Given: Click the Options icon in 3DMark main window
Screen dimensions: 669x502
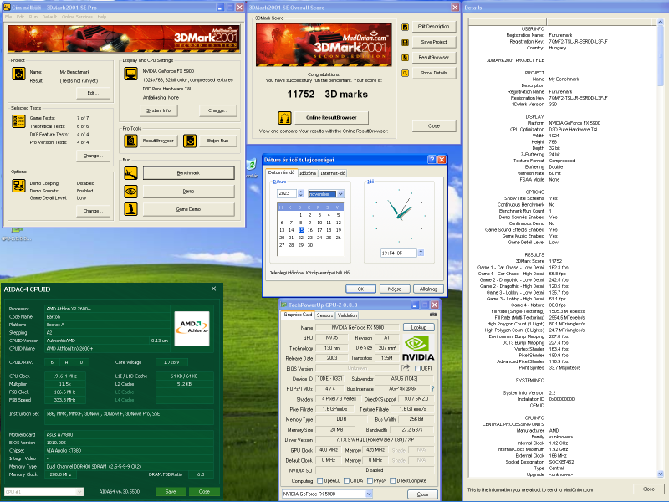Looking at the screenshot, I should pos(18,185).
